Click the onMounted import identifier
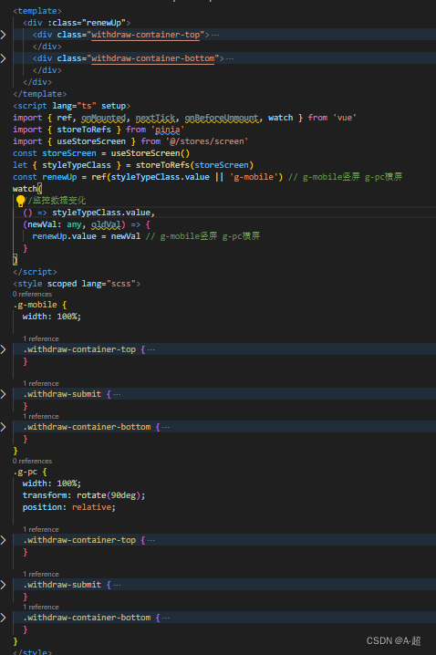The width and height of the screenshot is (436, 655). click(104, 118)
